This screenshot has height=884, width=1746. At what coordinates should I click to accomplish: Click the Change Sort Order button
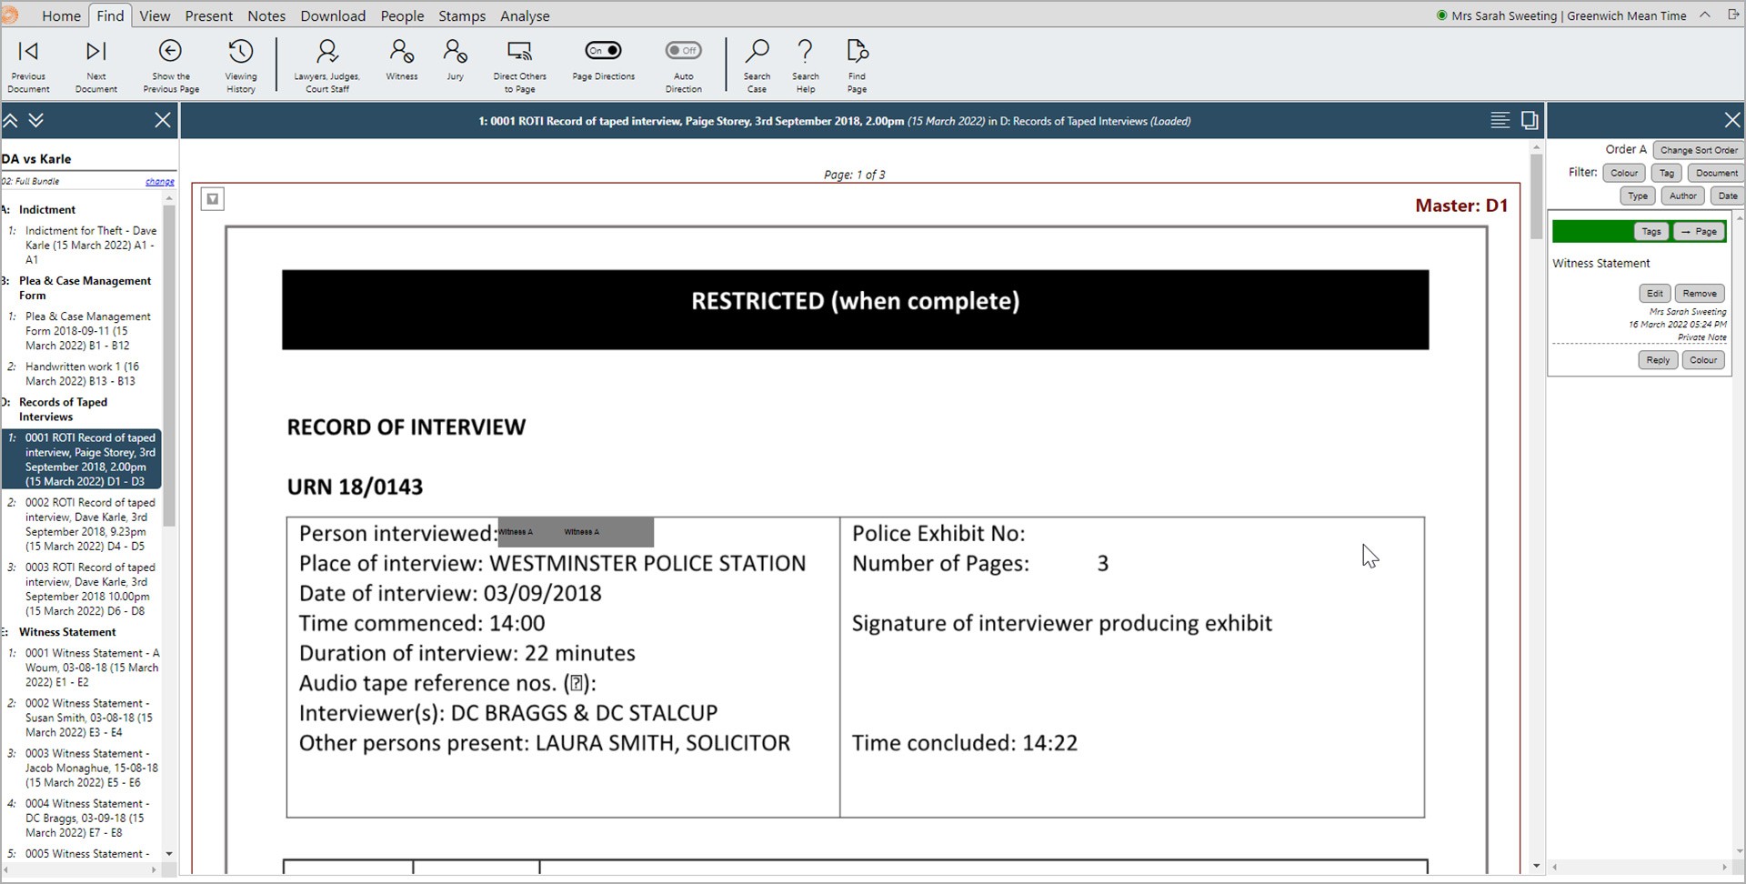(x=1698, y=150)
